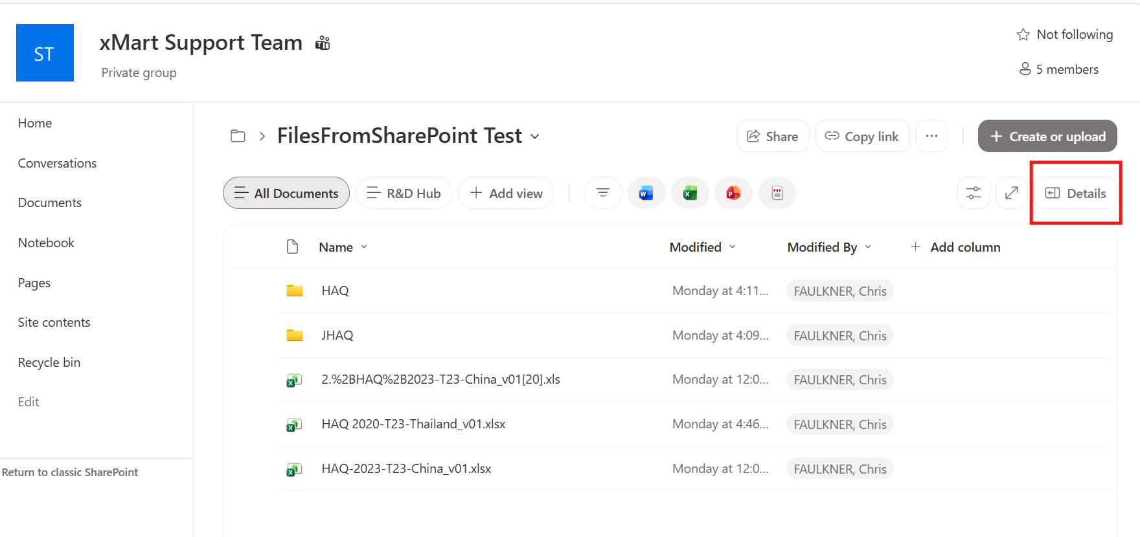
Task: Open 2.%2BHAQ%2B2023-T23-China_v01[20].xls file
Action: (x=441, y=379)
